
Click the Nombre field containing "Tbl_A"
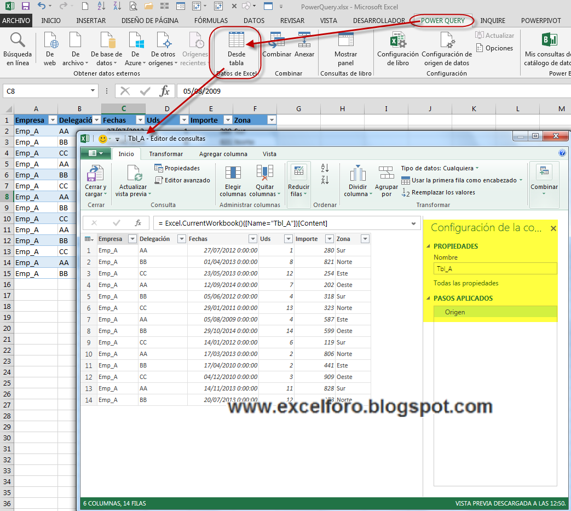tap(494, 268)
